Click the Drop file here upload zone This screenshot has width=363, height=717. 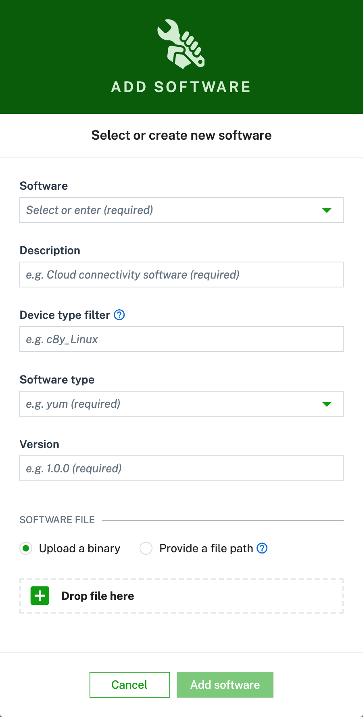tap(181, 596)
